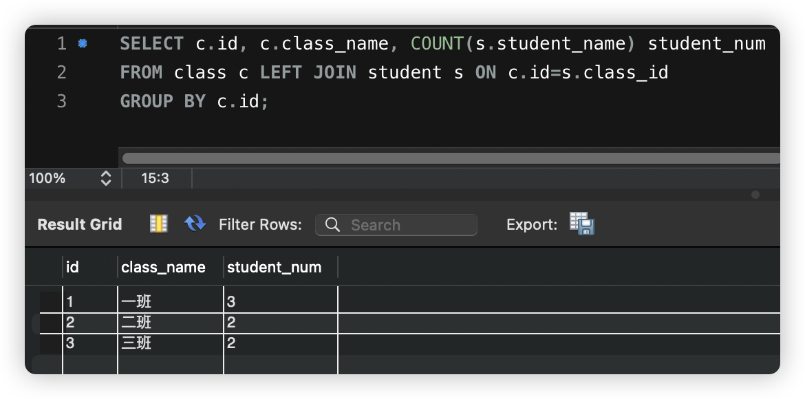Viewport: 805px width, 399px height.
Task: Select the row header of row 3
Action: pyautogui.click(x=50, y=343)
